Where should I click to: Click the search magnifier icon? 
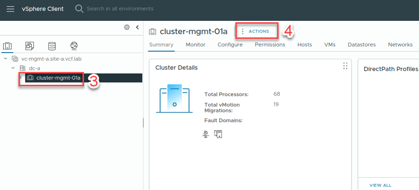pos(79,9)
